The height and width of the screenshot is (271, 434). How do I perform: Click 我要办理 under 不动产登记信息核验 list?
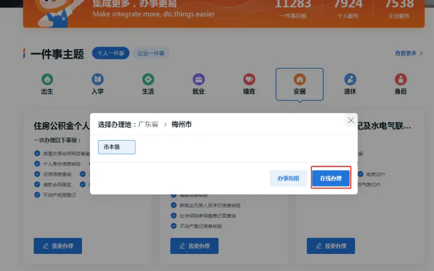pyautogui.click(x=194, y=246)
